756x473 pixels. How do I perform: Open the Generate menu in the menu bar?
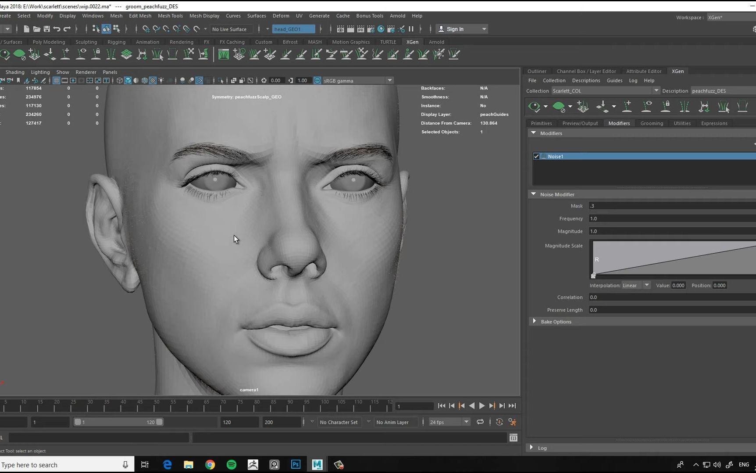[x=319, y=16]
